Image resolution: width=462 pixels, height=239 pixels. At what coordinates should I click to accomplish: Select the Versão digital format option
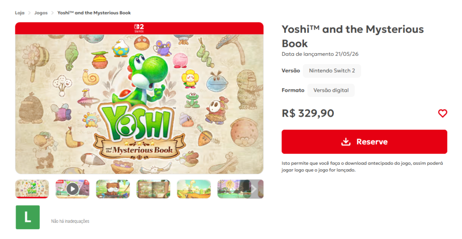tap(331, 90)
